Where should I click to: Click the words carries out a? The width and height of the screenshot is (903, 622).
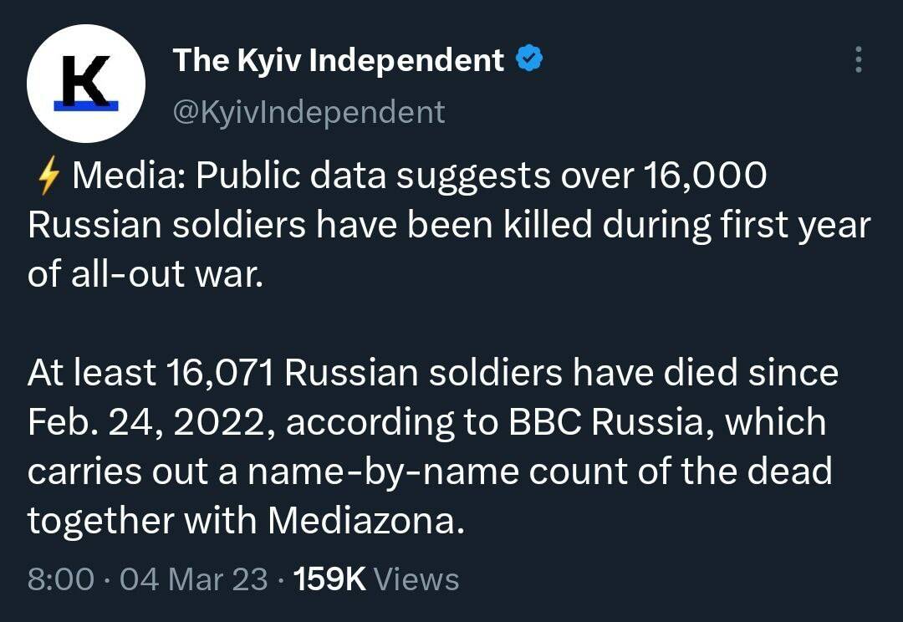click(132, 472)
